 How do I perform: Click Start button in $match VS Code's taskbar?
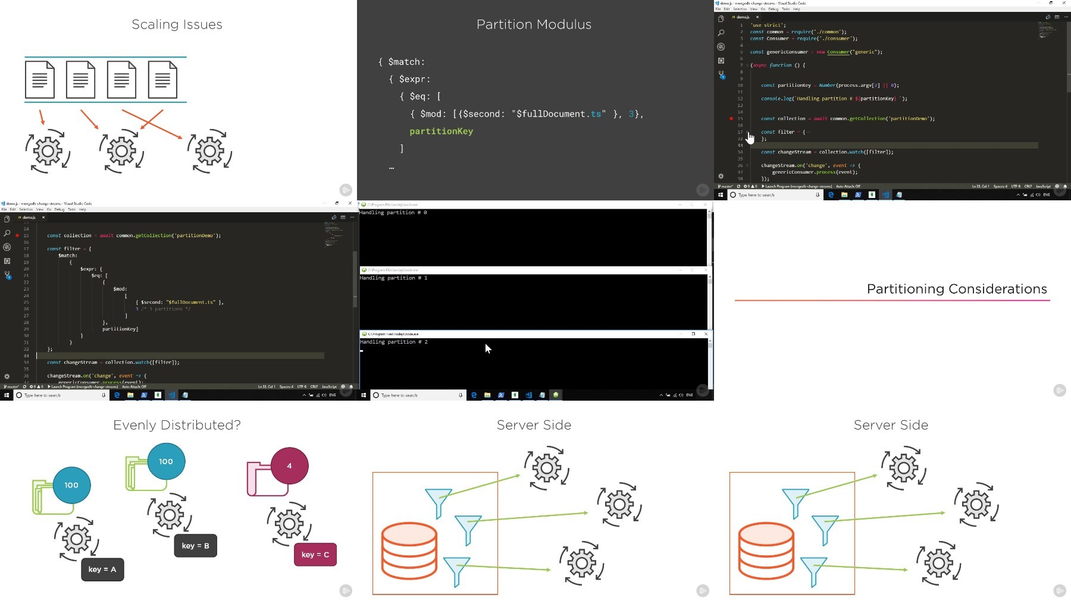(x=7, y=395)
